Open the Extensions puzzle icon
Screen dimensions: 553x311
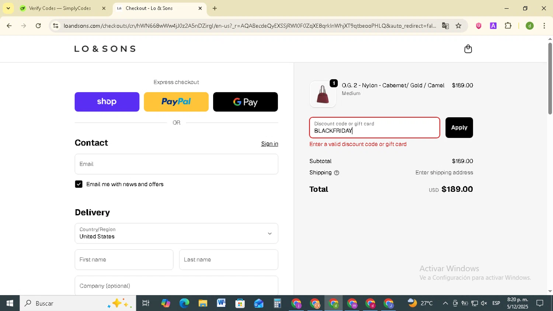point(508,26)
